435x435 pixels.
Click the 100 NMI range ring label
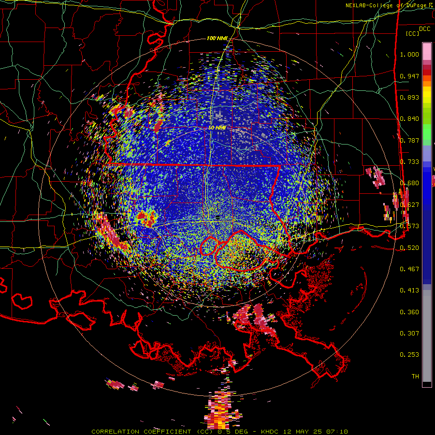[217, 38]
